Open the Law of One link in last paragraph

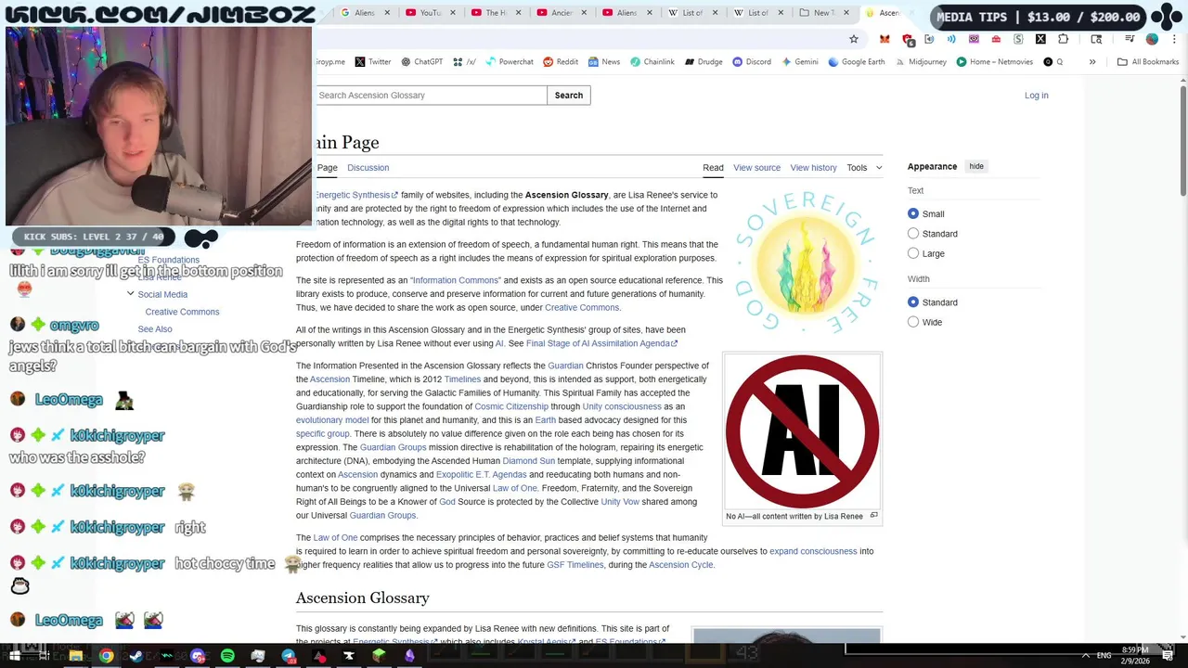(x=335, y=538)
